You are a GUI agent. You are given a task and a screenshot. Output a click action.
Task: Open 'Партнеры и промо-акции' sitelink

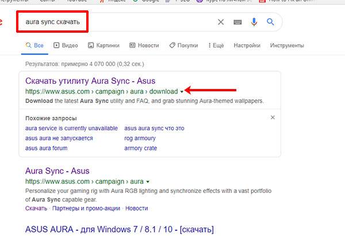pos(86,208)
